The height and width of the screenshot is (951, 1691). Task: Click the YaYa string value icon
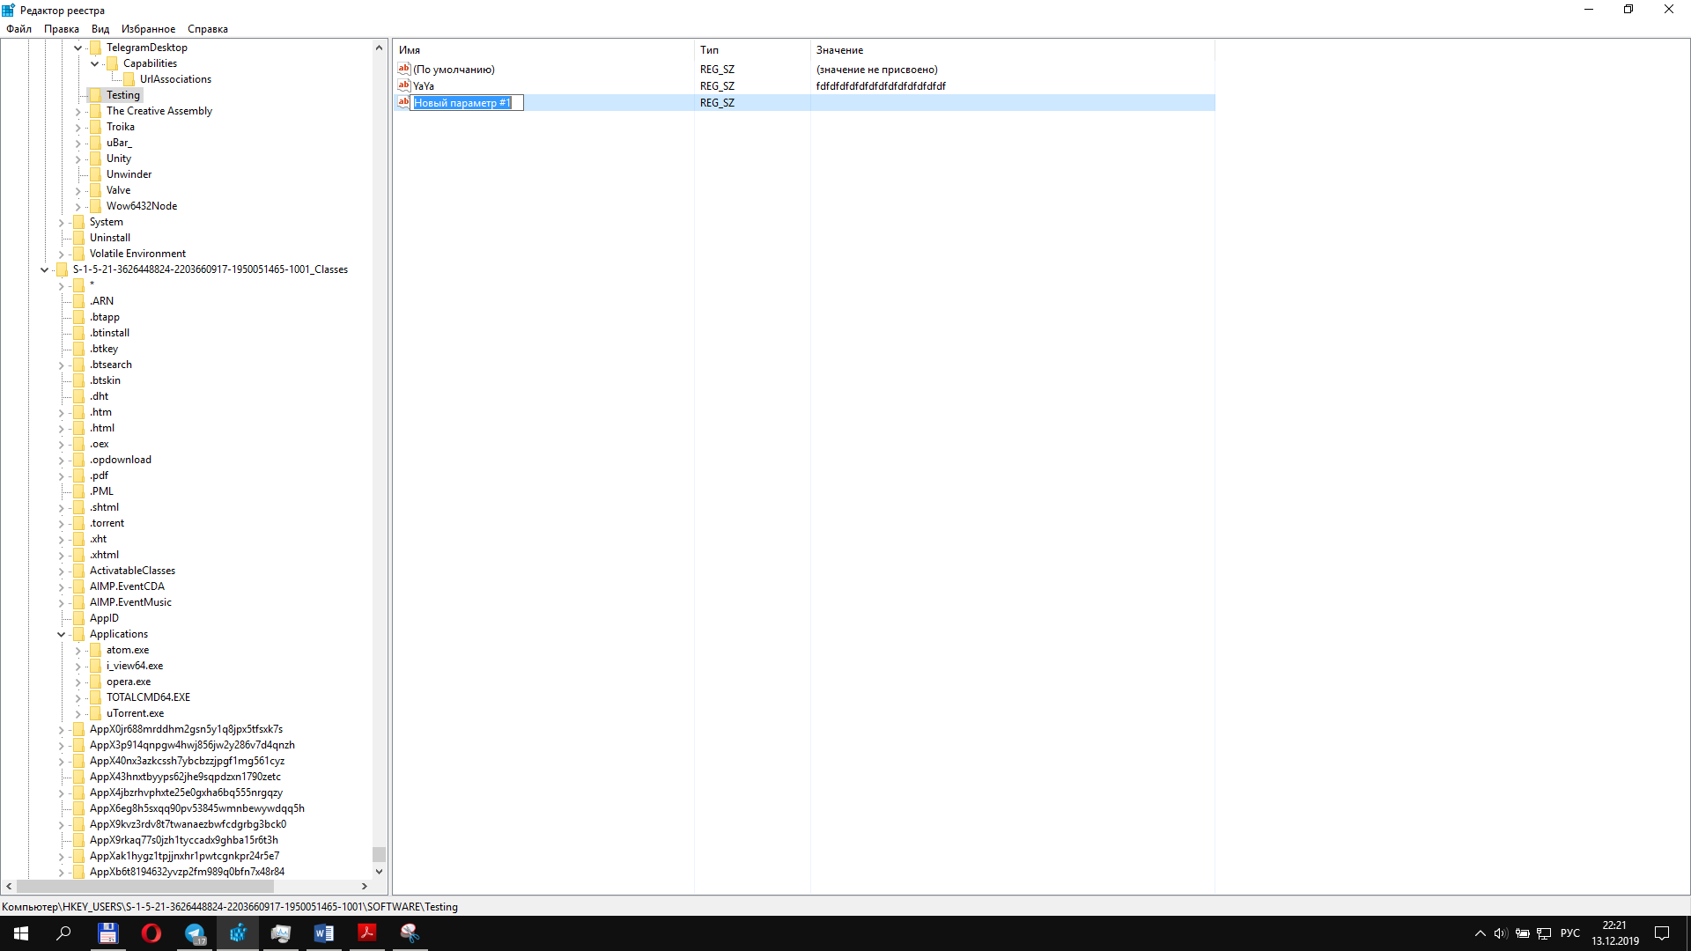[404, 85]
